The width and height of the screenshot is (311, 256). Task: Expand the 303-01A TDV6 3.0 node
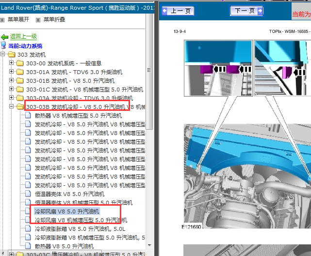tap(11, 72)
